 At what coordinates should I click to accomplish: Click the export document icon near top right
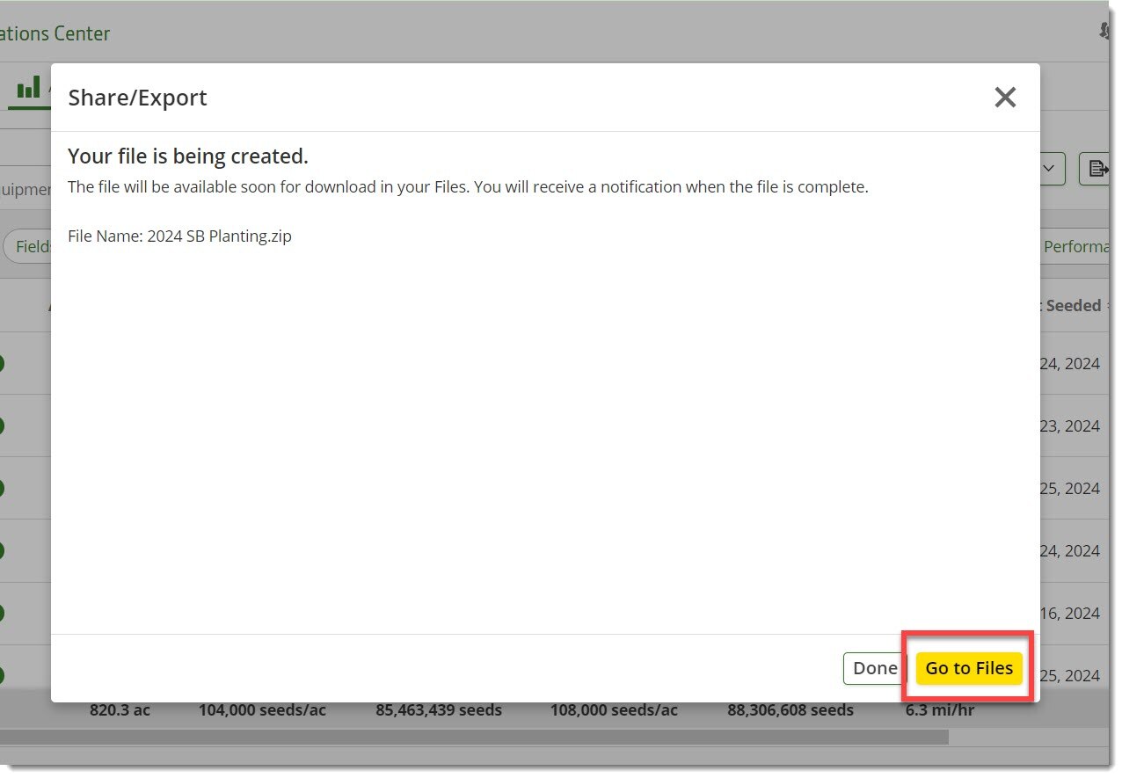(1097, 168)
